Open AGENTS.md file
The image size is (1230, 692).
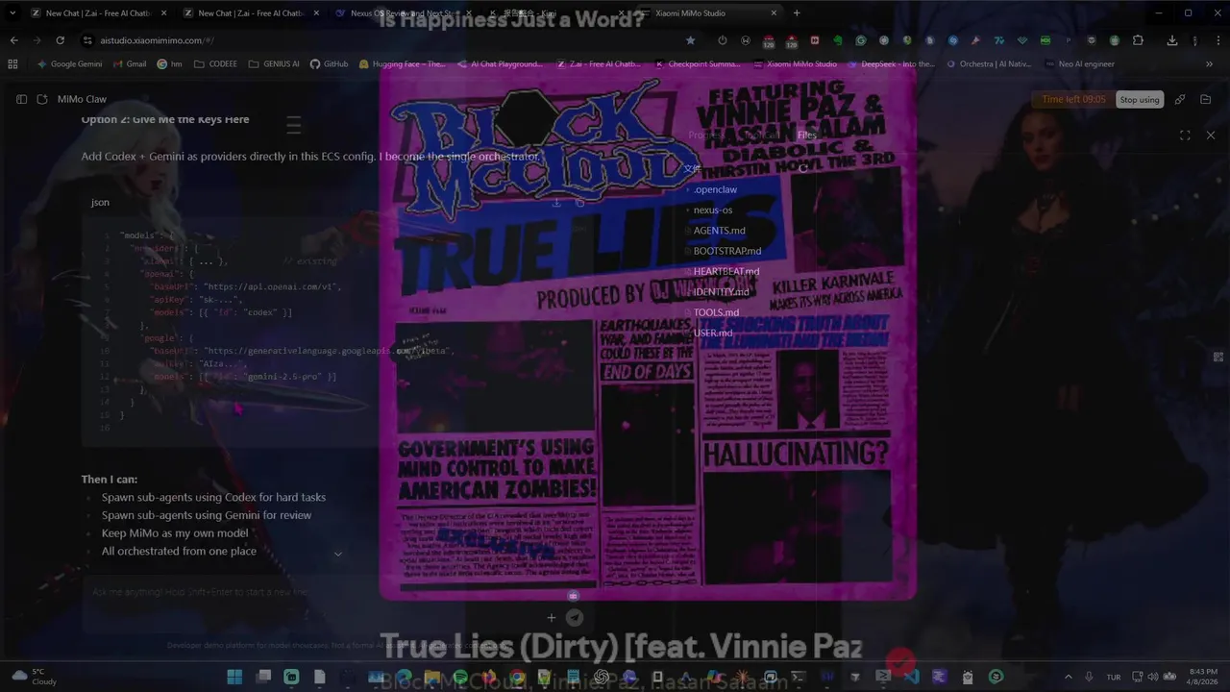(x=719, y=231)
